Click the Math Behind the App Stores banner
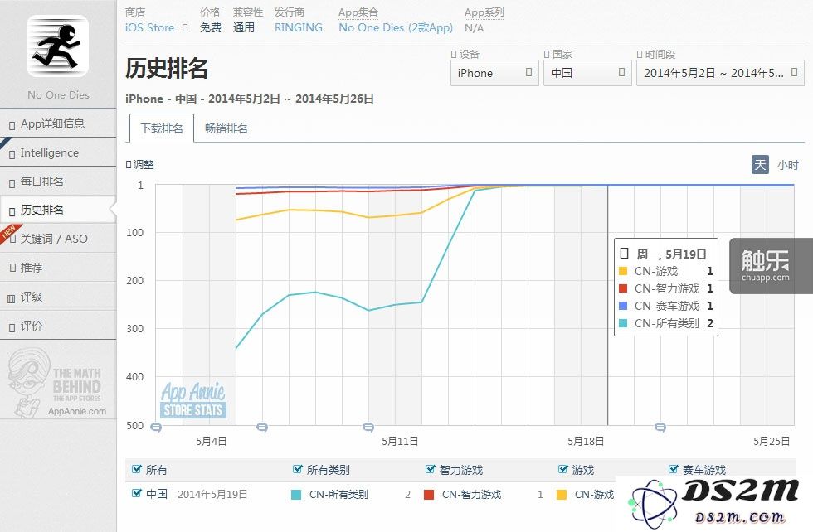Viewport: 813px width, 532px height. coord(58,382)
